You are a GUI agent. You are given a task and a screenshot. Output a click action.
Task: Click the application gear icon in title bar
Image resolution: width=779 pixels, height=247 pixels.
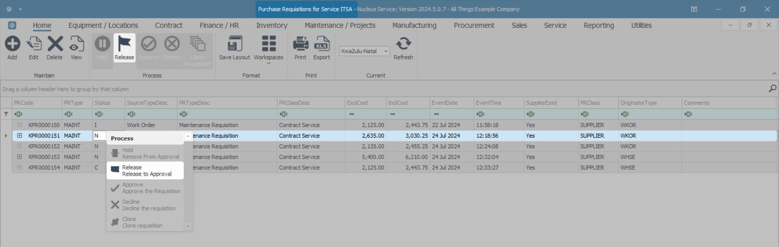click(9, 9)
